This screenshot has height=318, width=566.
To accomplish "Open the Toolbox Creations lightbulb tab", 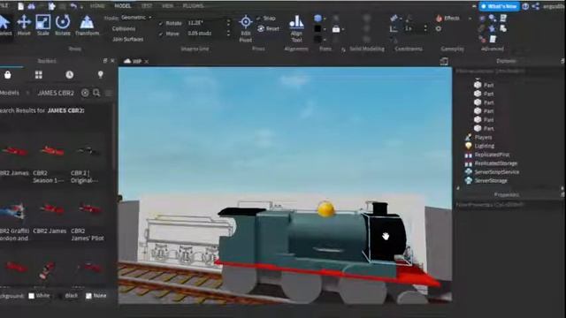I will click(x=100, y=74).
